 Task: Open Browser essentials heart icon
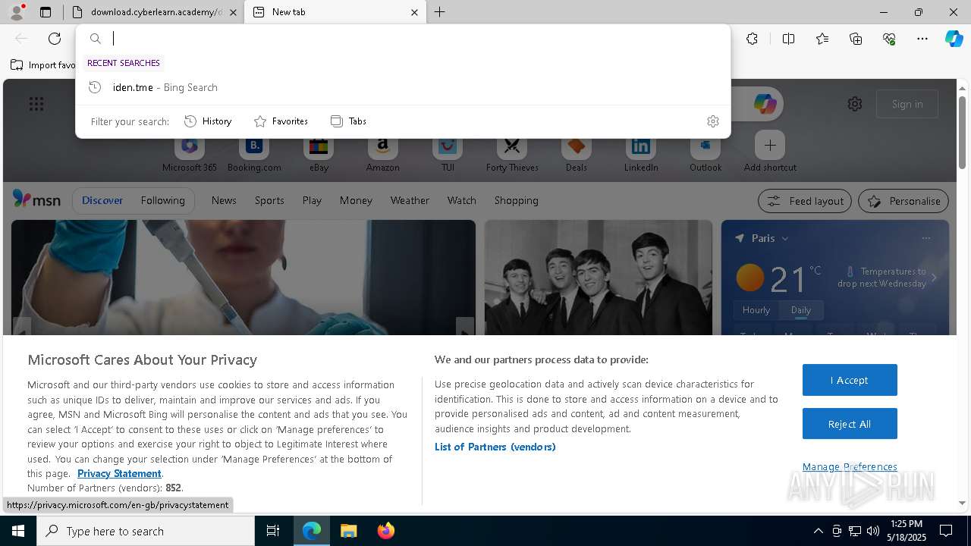889,39
